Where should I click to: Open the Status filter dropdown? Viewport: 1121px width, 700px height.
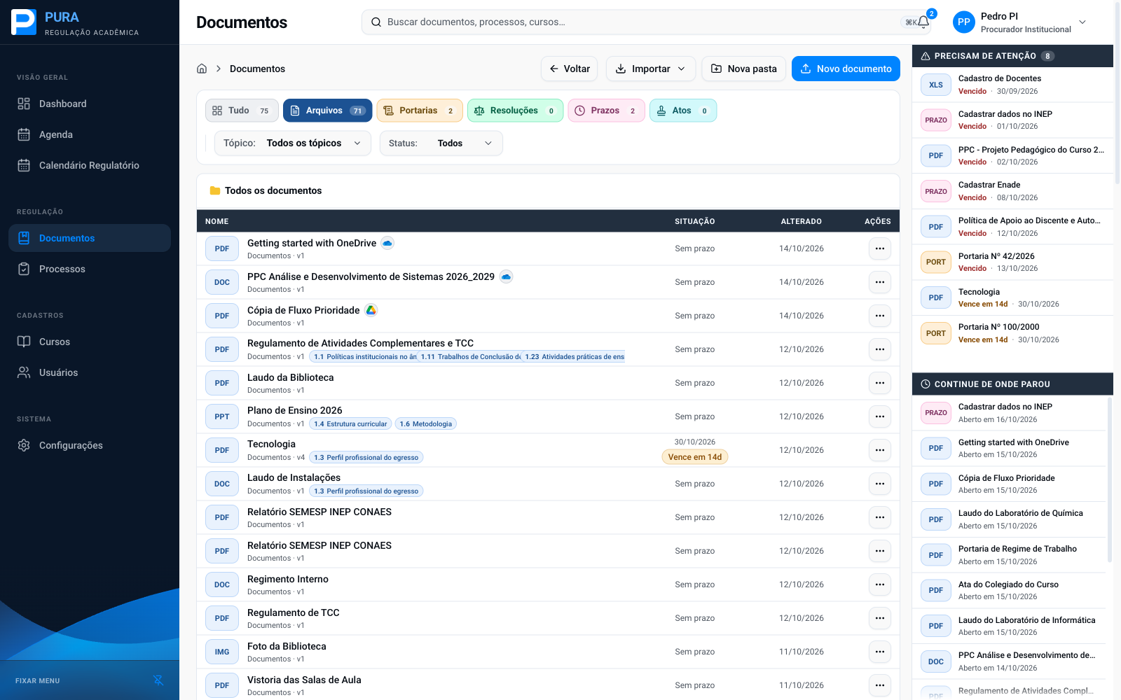click(441, 143)
